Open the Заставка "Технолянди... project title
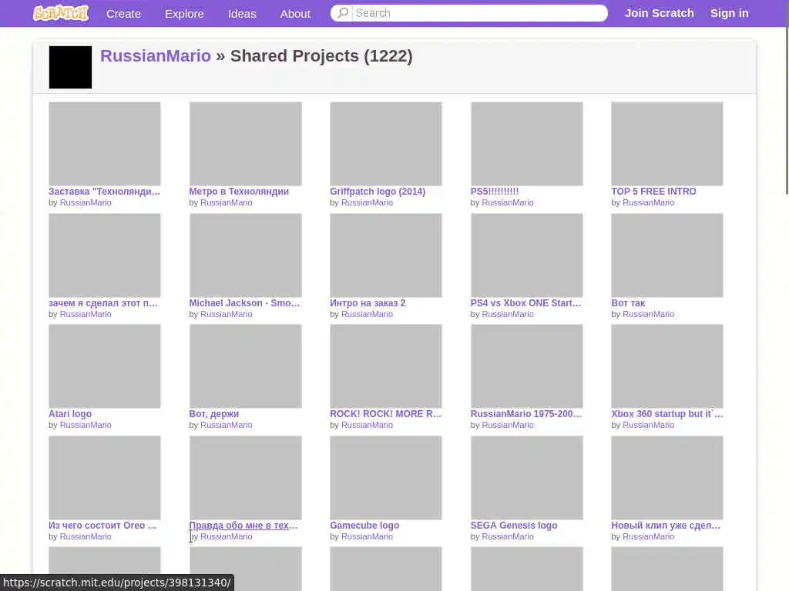This screenshot has width=789, height=591. 104,192
